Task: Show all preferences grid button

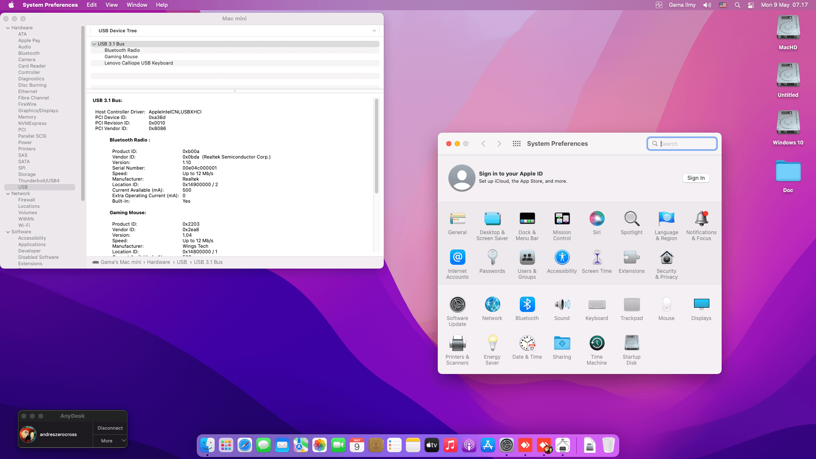Action: [x=517, y=144]
